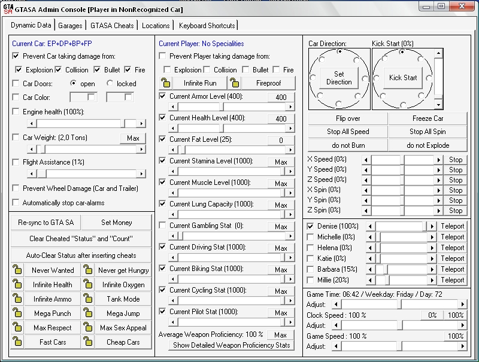Click the lock icon left of Tank Mode

pyautogui.click(x=88, y=299)
